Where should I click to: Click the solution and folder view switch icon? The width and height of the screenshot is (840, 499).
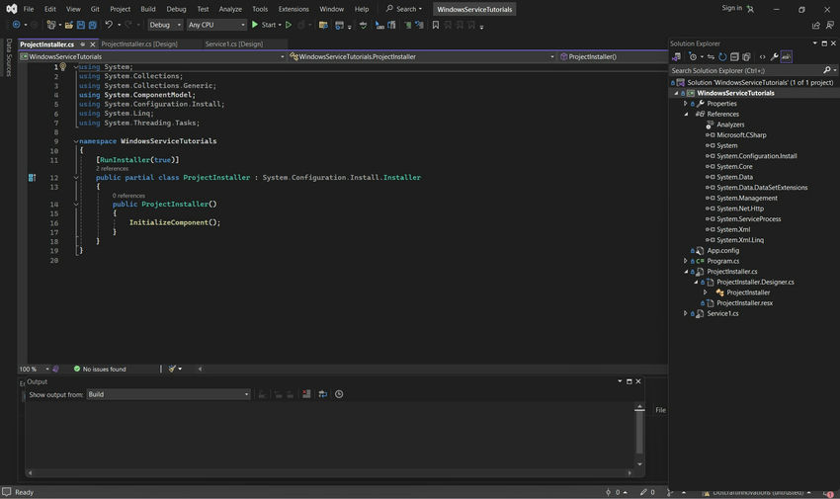coord(677,56)
